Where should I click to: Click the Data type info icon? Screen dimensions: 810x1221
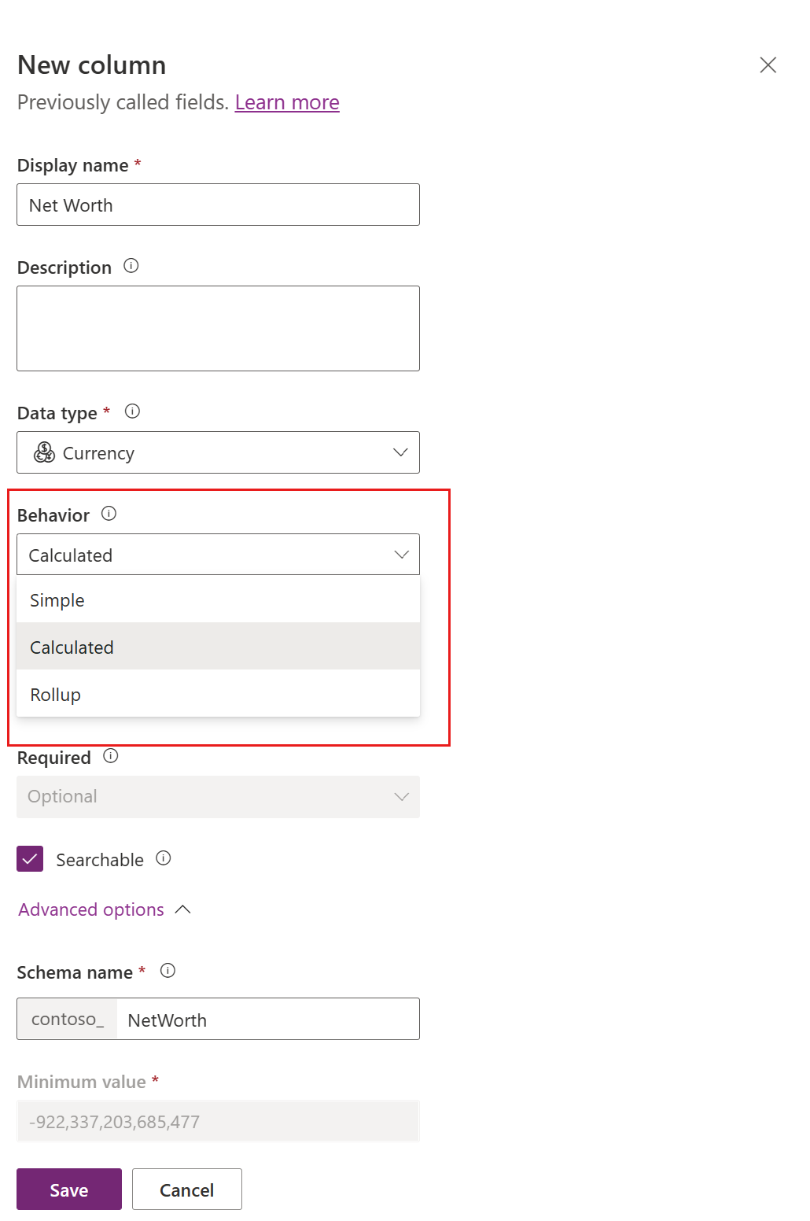coord(132,411)
